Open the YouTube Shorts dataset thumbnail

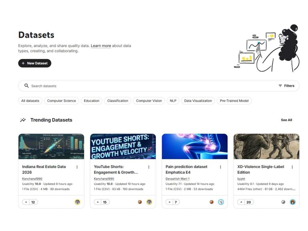click(x=123, y=146)
